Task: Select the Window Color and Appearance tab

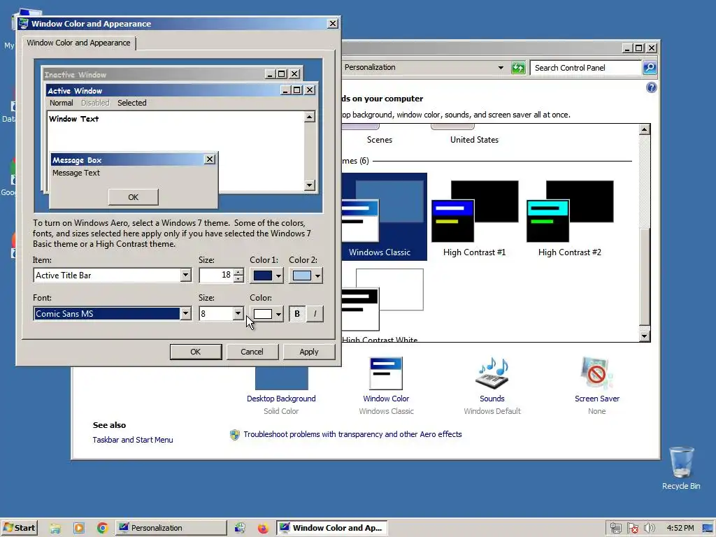Action: [x=78, y=43]
